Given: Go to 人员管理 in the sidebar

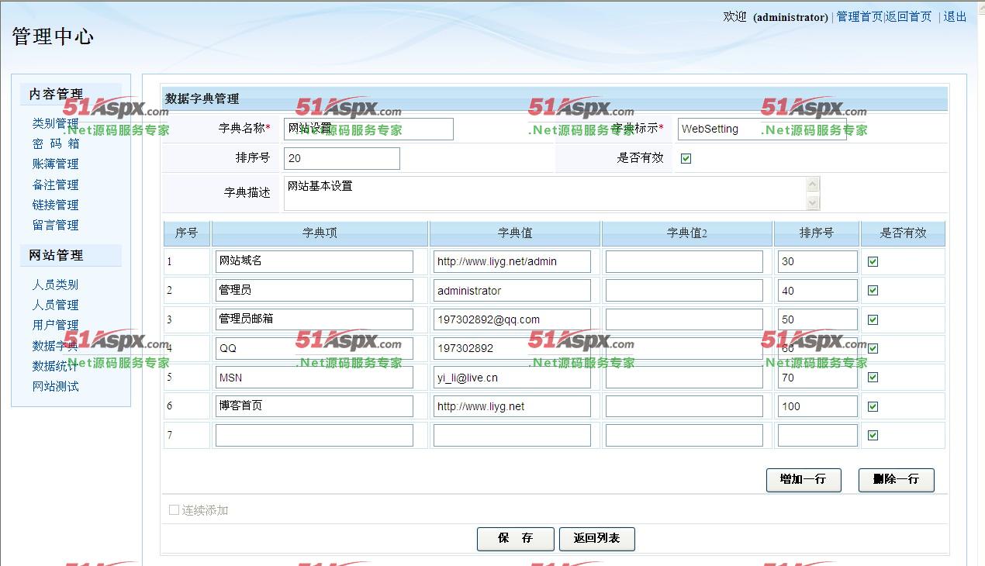Looking at the screenshot, I should (x=55, y=305).
